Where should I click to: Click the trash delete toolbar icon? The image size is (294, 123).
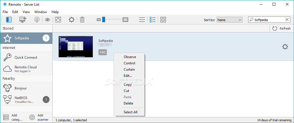point(82,20)
